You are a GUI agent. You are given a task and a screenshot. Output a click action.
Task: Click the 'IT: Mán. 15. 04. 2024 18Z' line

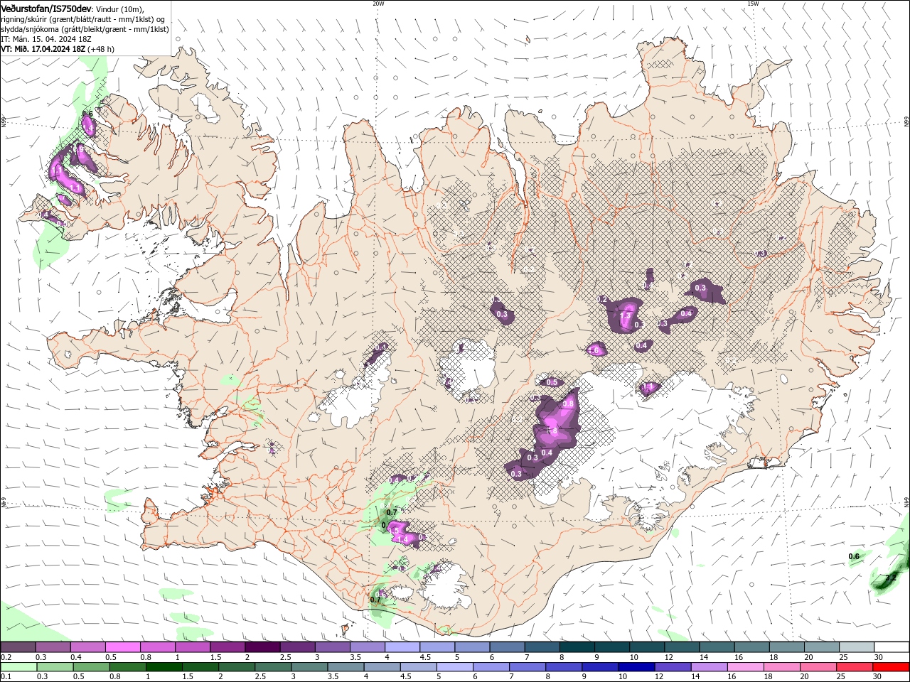[45, 39]
